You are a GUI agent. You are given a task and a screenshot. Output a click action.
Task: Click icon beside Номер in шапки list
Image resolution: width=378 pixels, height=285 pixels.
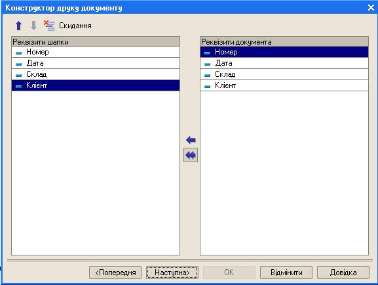coord(18,53)
